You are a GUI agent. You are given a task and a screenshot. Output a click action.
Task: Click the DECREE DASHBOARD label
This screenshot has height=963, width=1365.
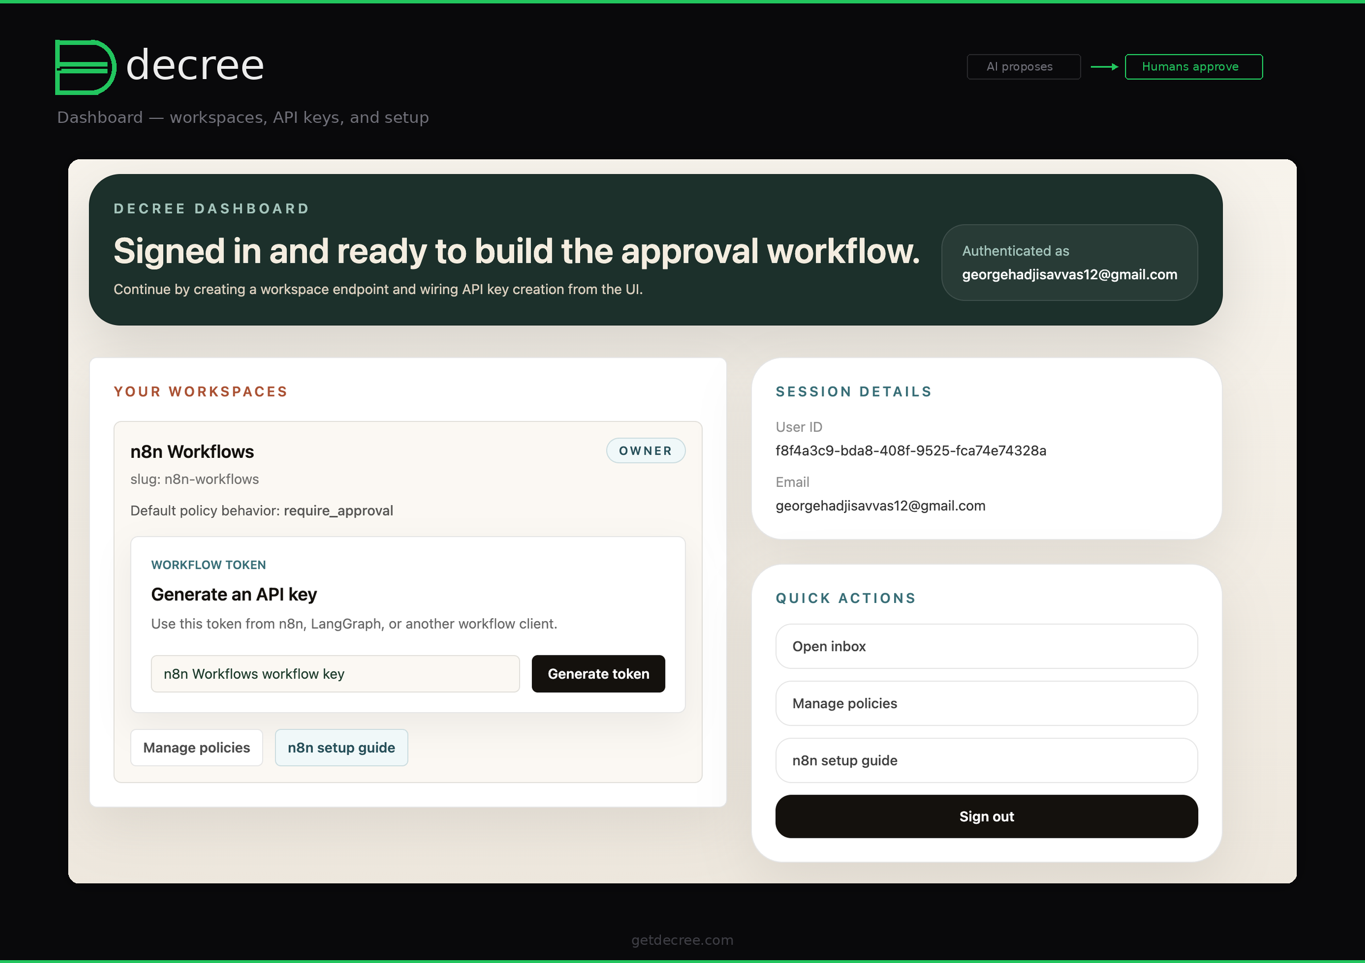click(212, 209)
